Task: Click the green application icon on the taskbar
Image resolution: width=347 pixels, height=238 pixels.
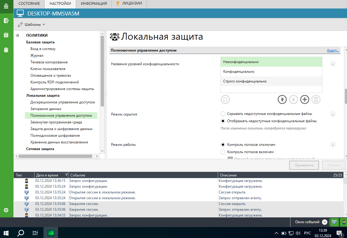Action: (x=51, y=233)
